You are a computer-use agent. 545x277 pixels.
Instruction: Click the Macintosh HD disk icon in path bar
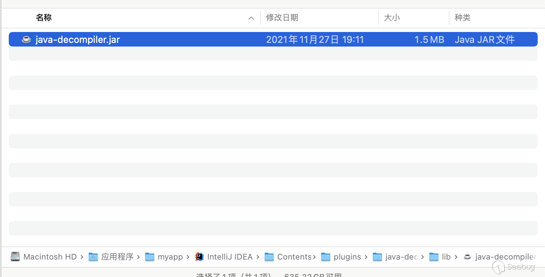coord(15,257)
